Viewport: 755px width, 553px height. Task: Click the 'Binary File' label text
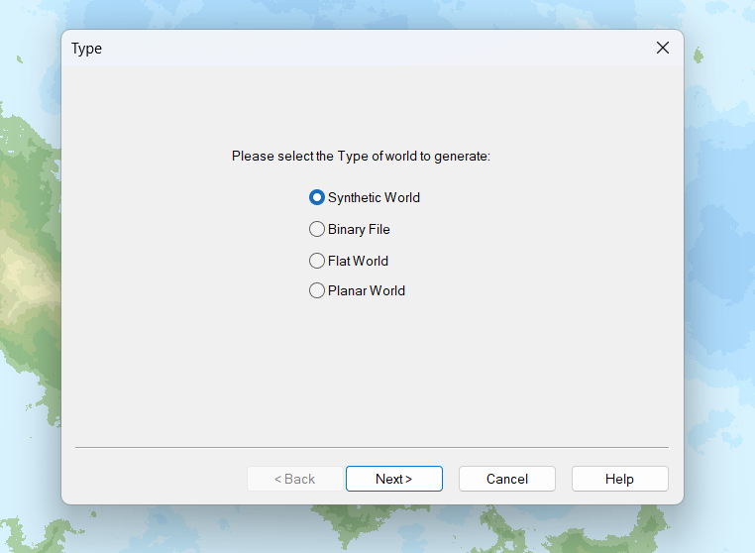359,229
